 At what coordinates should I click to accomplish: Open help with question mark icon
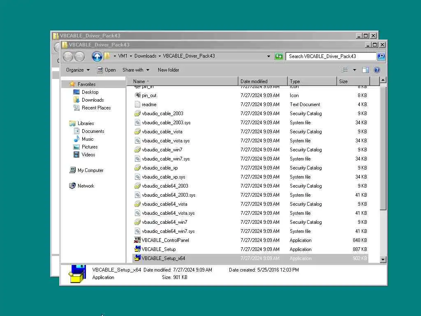[377, 70]
